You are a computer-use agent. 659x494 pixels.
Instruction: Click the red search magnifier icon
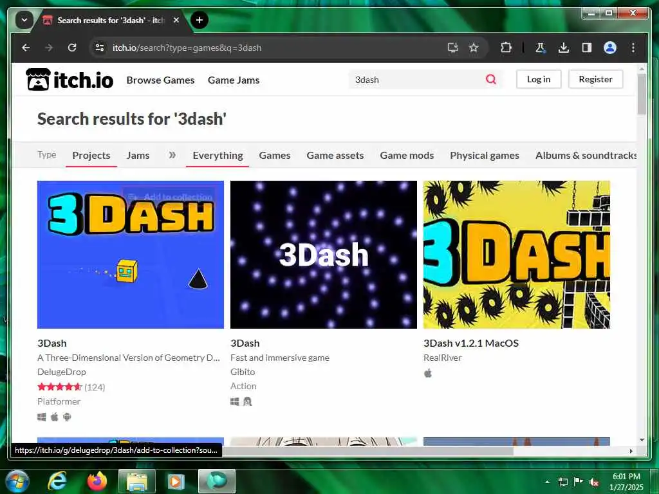(x=491, y=79)
